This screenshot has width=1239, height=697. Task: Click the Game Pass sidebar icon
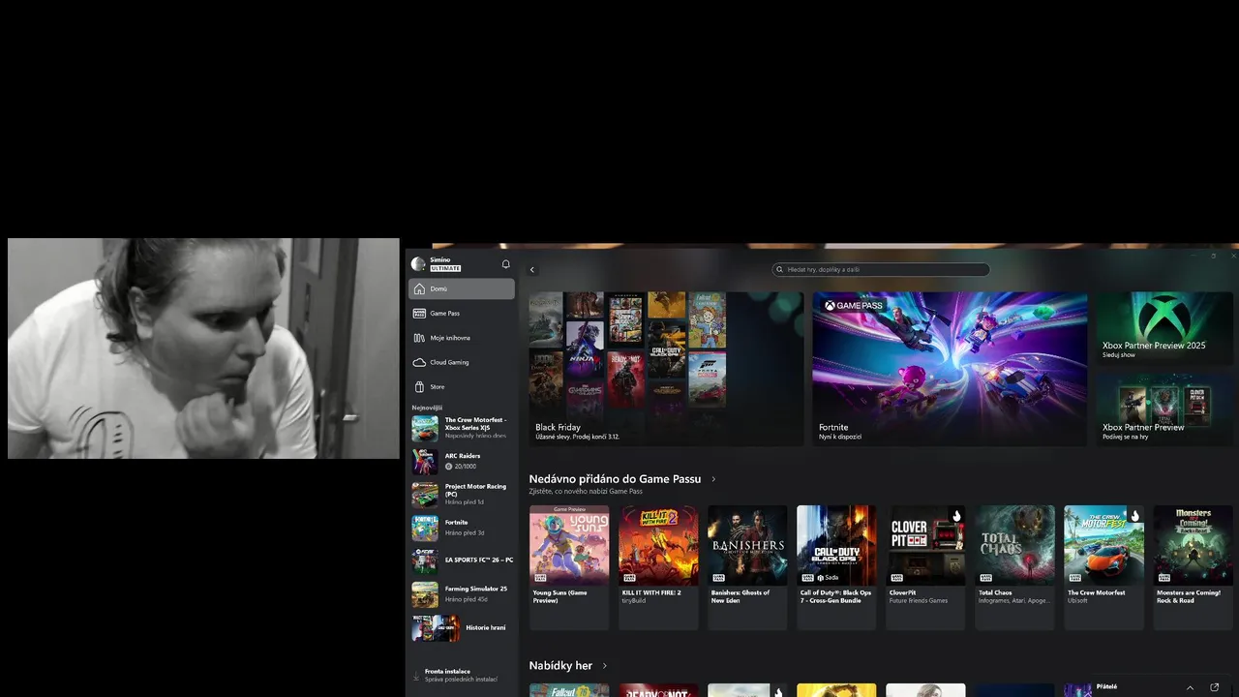[419, 314]
